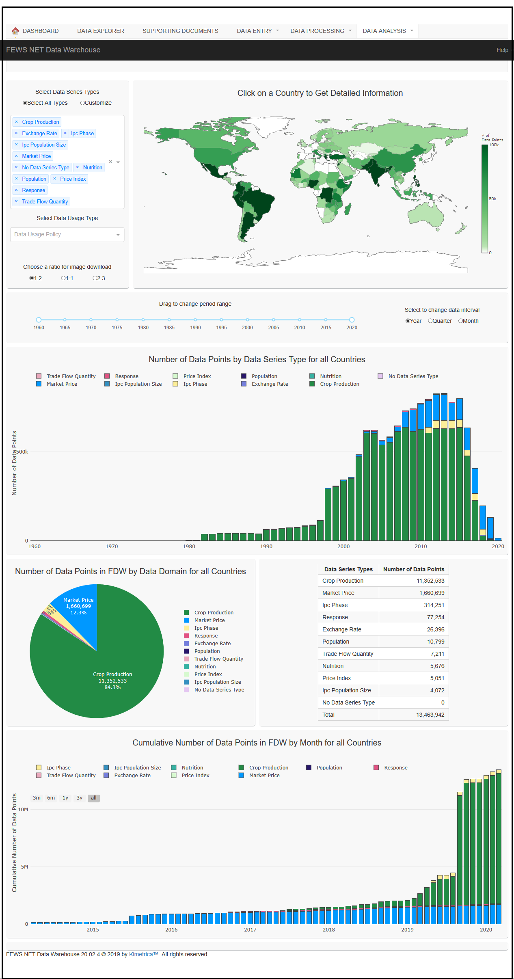Remove the Nutrition tag
This screenshot has height=979, width=514.
click(78, 167)
